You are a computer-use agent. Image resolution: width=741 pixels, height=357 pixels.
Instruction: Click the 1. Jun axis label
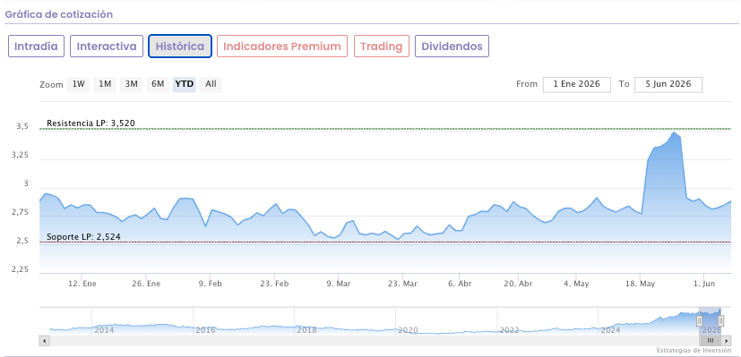click(704, 284)
